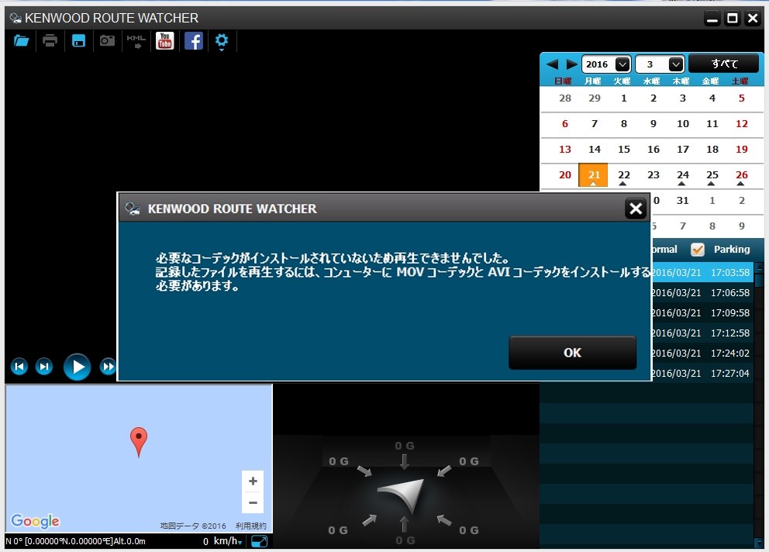Screen dimensions: 769x552
Task: Select recording at 17:03:58
Action: click(x=702, y=272)
